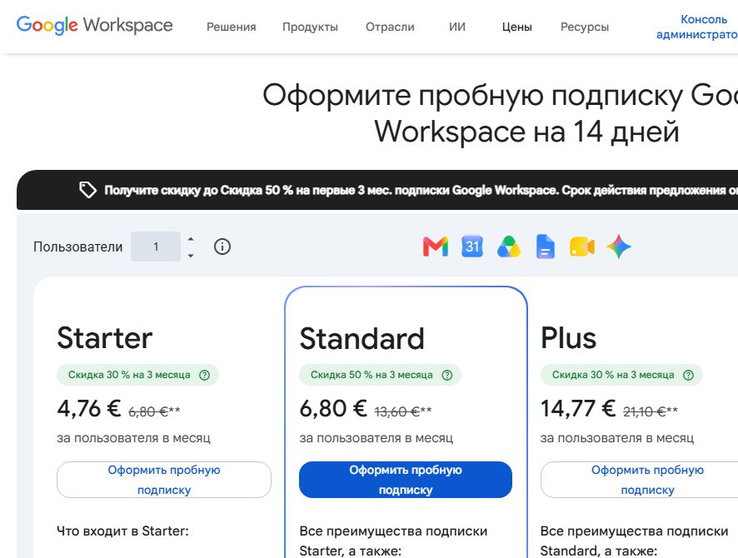
Task: Open help icon for Starter discount
Action: (x=204, y=375)
